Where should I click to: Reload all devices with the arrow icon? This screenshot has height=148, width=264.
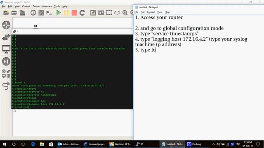coord(82,13)
